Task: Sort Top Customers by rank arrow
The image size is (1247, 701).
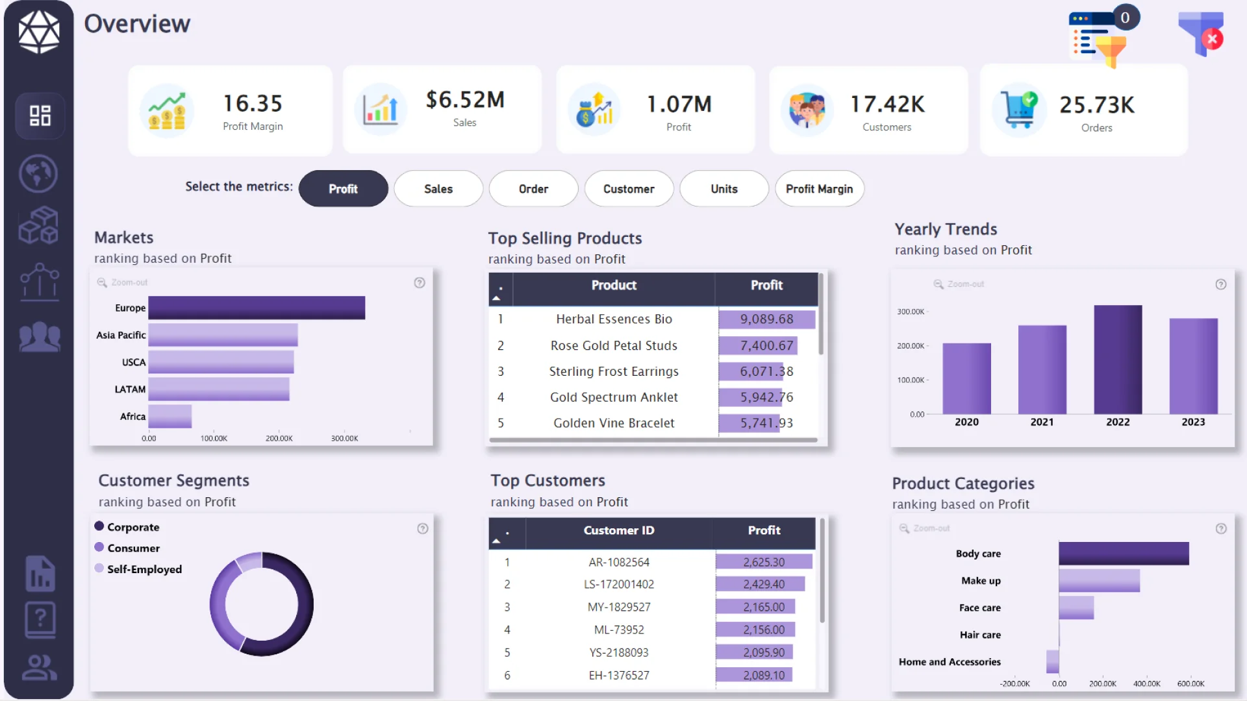Action: (496, 541)
